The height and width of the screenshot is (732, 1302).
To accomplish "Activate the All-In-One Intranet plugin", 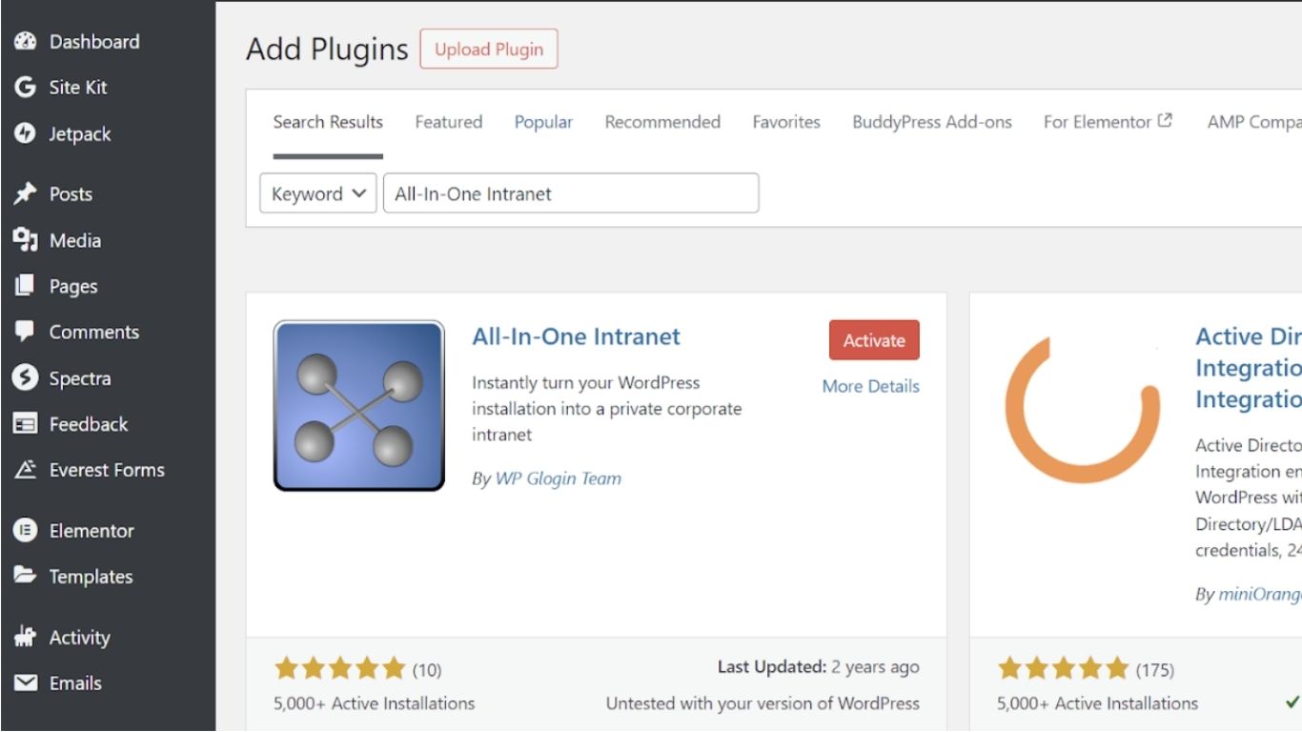I will (x=874, y=340).
